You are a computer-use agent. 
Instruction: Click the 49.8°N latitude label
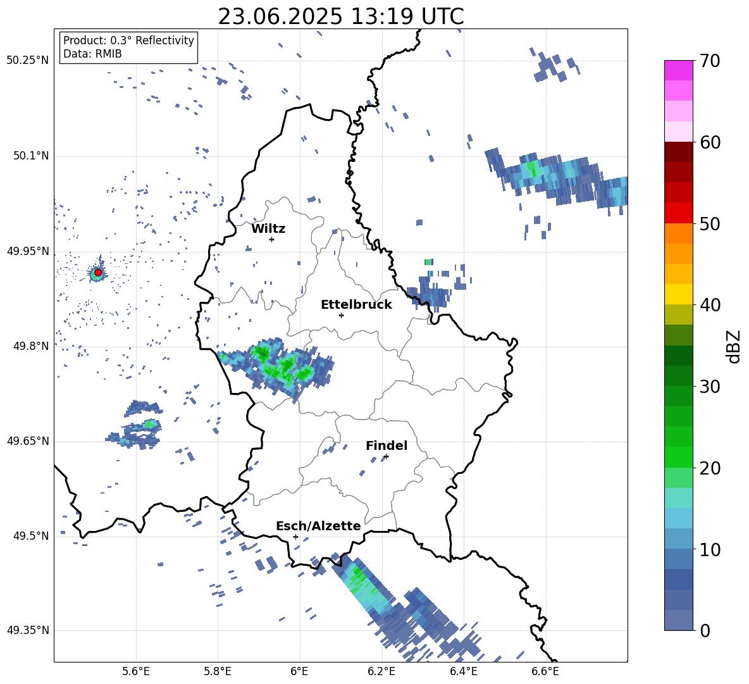31,346
